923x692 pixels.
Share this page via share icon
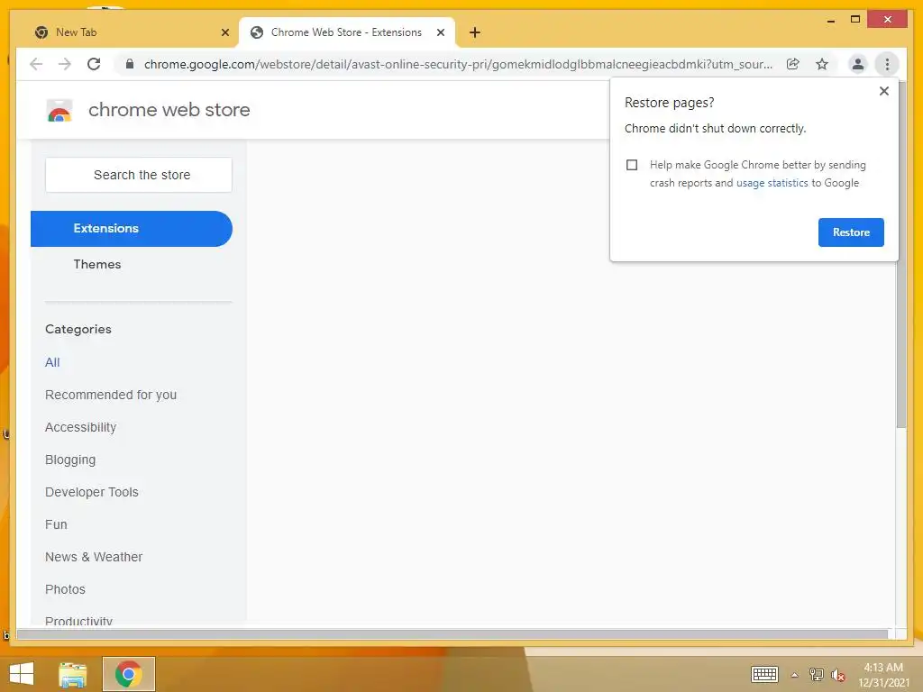click(793, 64)
